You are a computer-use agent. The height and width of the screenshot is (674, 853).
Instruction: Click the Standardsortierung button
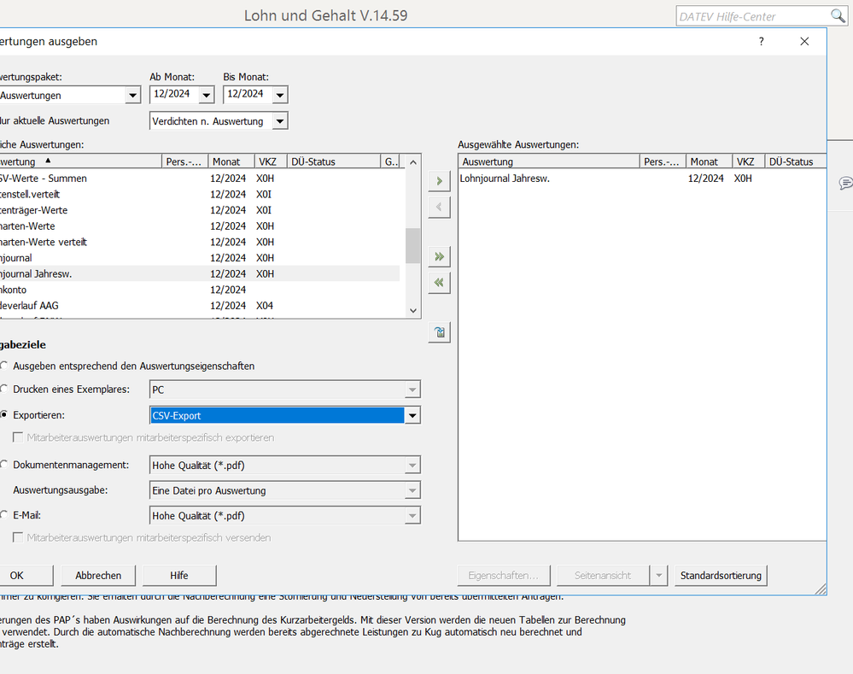721,576
